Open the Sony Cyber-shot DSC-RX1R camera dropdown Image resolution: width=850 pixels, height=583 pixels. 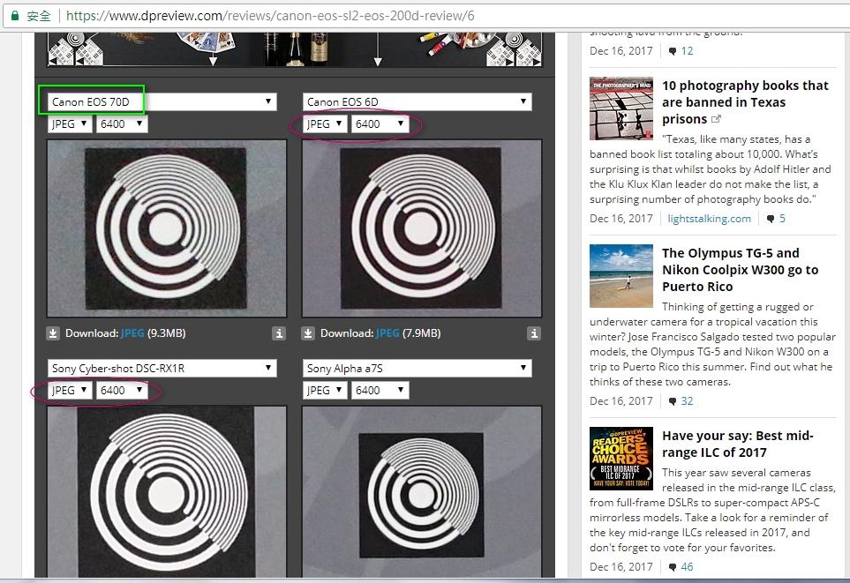(162, 369)
